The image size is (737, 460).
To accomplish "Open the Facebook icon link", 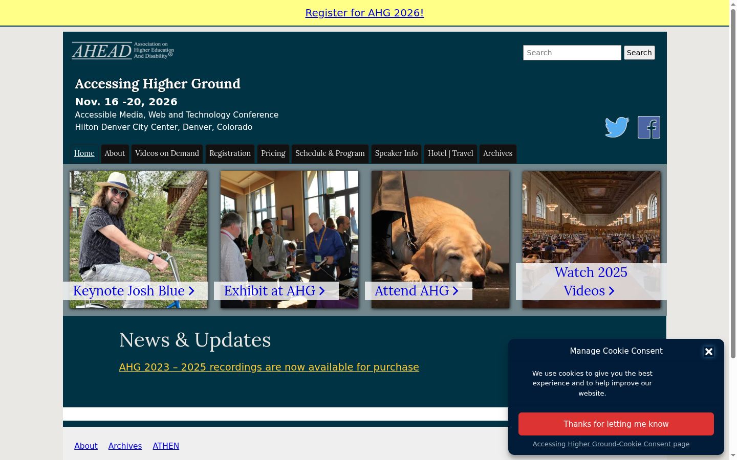I will pos(648,127).
